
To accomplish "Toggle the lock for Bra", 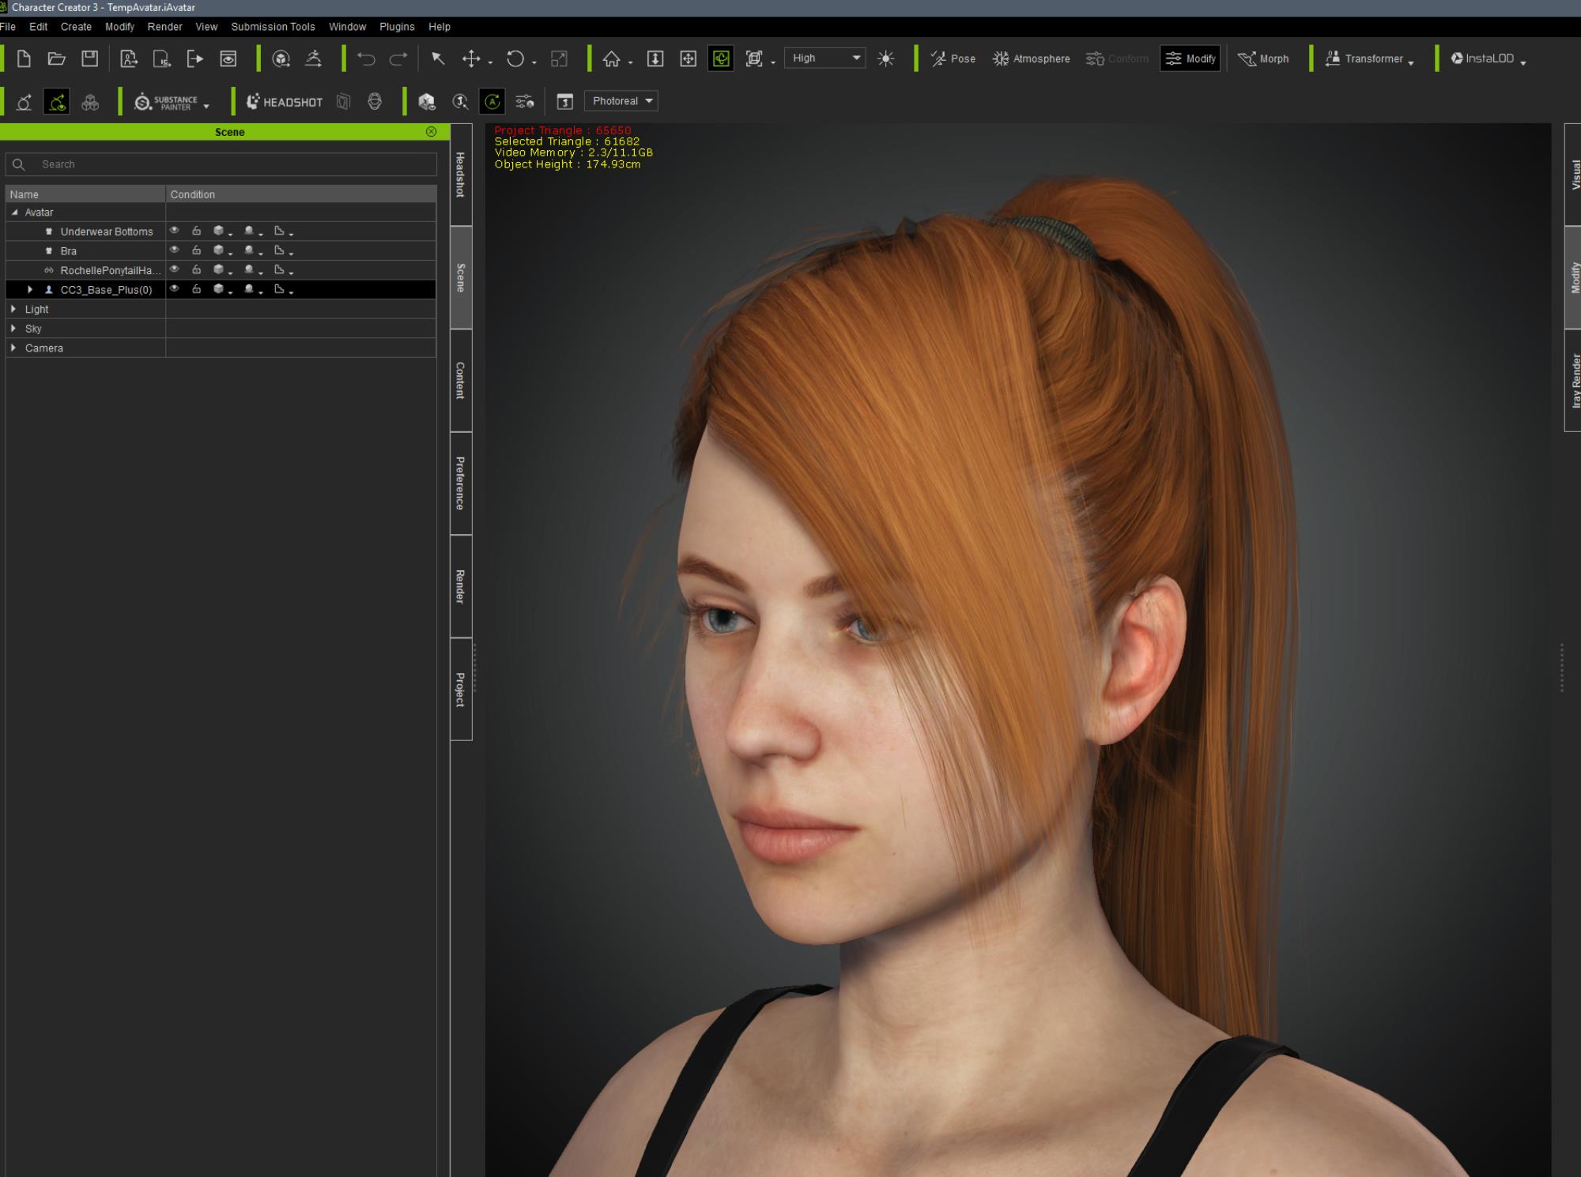I will (x=197, y=250).
